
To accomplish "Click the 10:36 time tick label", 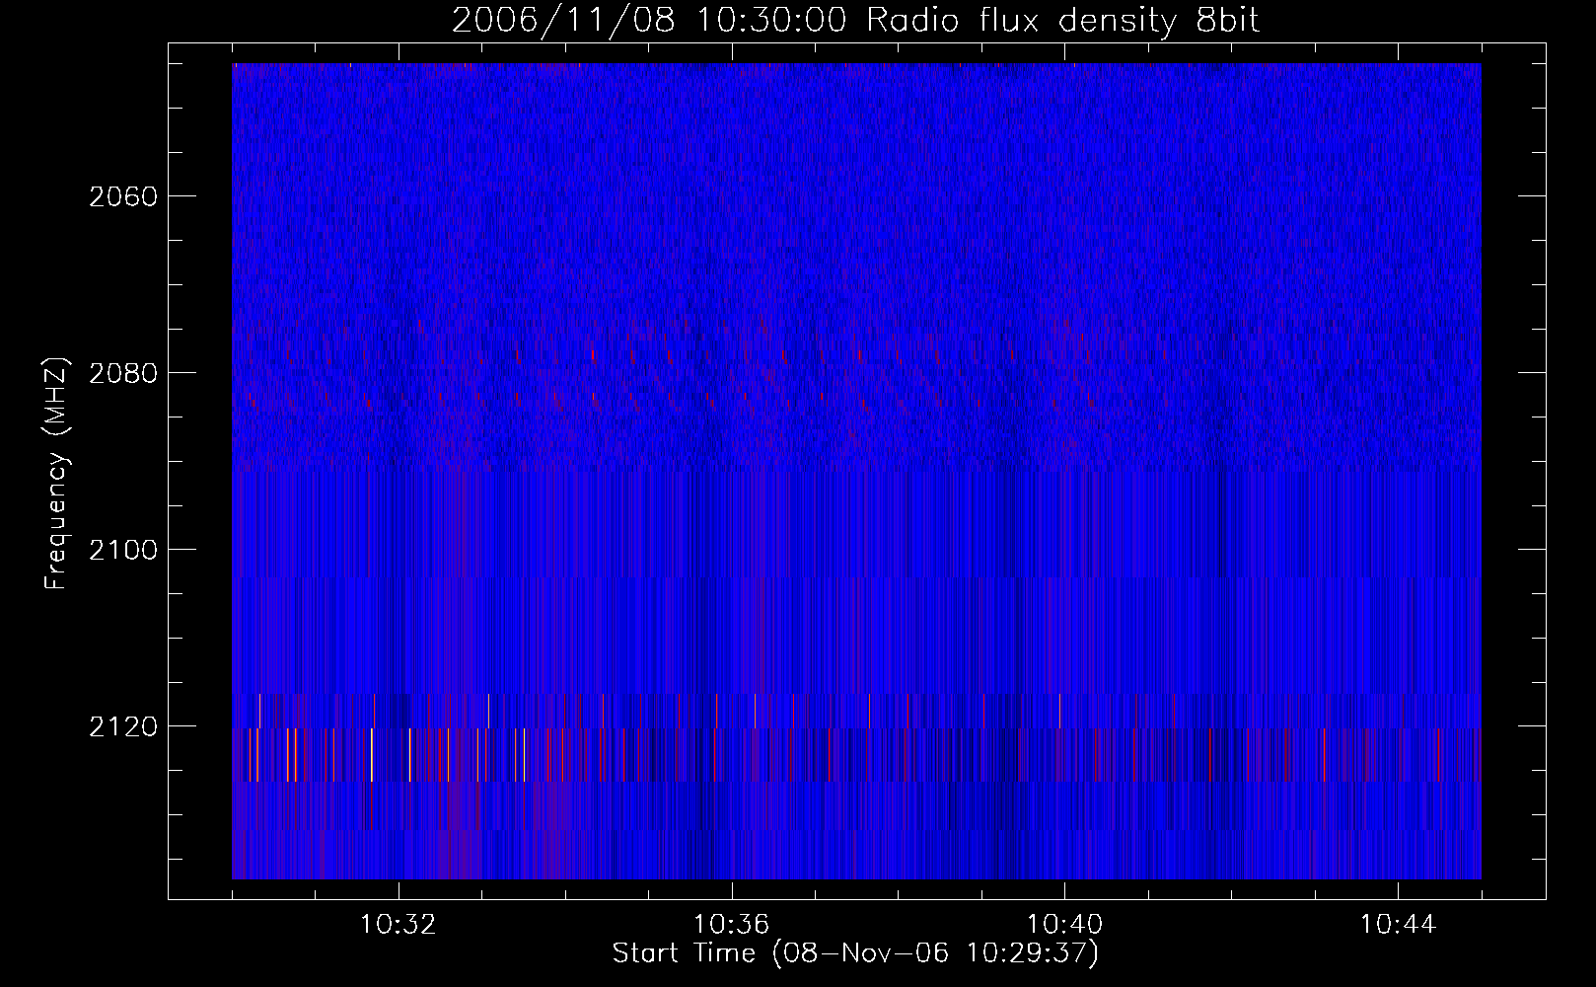I will [x=732, y=925].
